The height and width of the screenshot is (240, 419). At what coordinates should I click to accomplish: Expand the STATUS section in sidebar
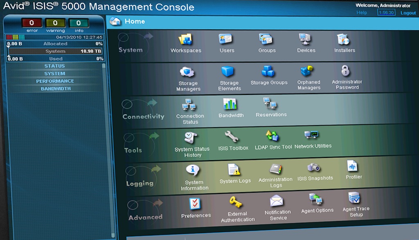(x=54, y=66)
